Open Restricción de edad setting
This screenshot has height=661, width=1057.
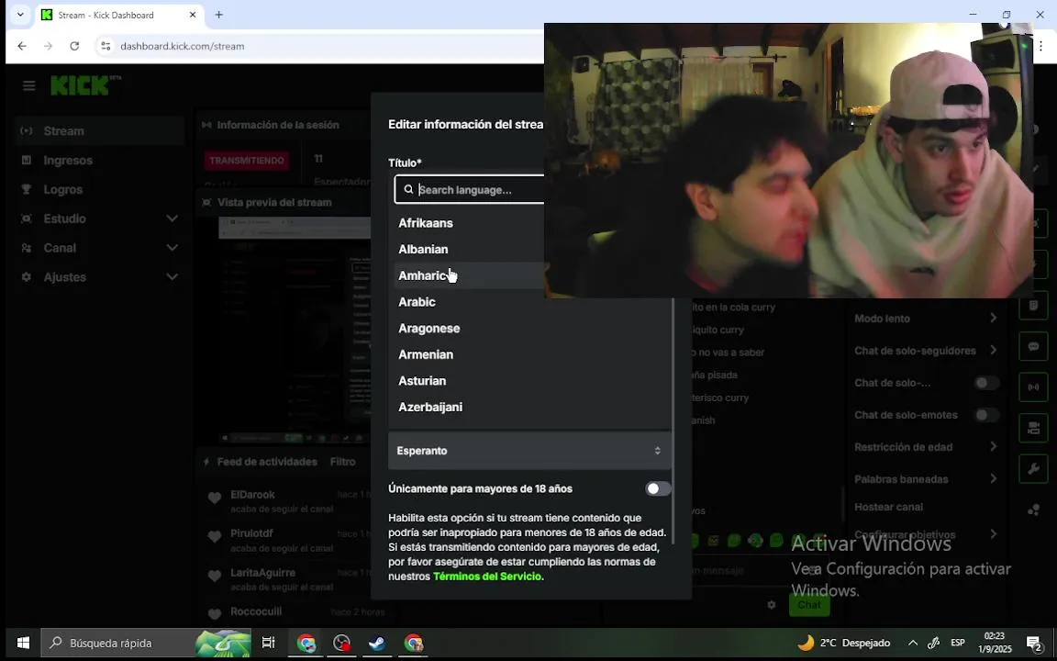(925, 447)
